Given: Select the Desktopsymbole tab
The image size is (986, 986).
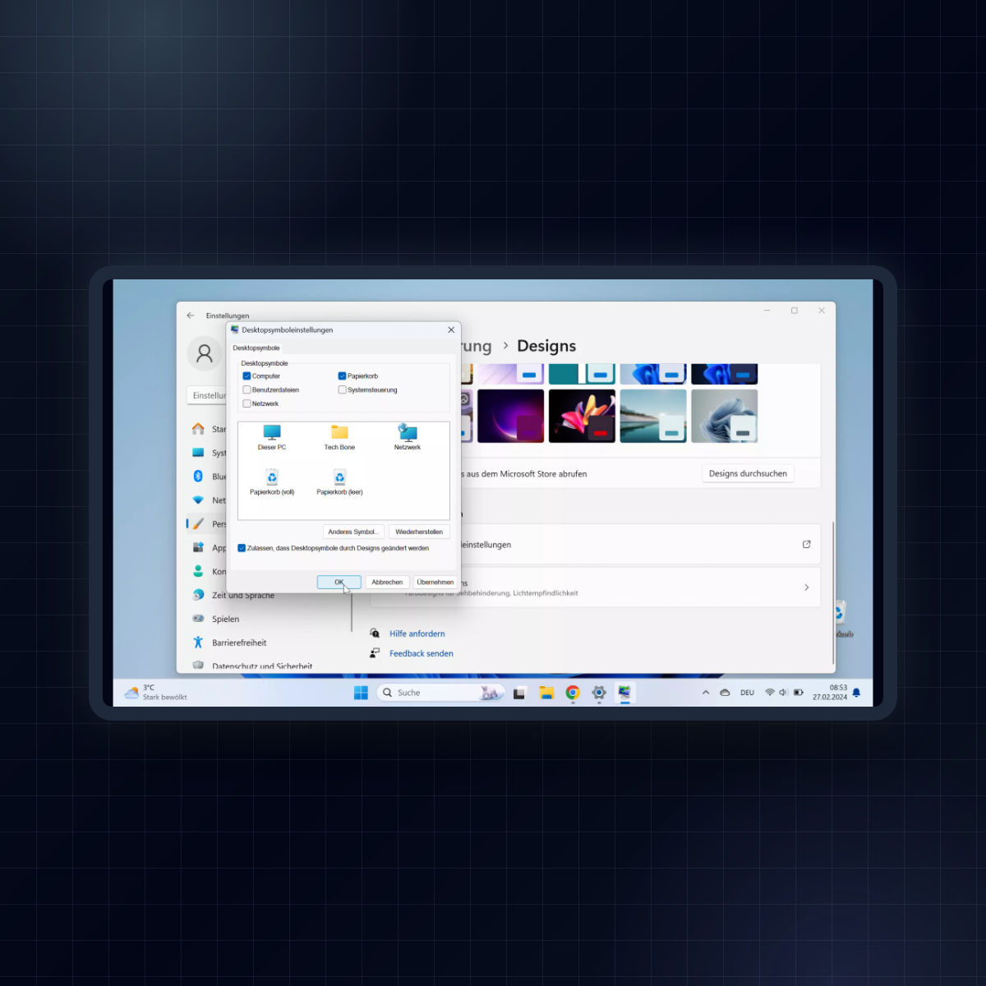Looking at the screenshot, I should (256, 348).
